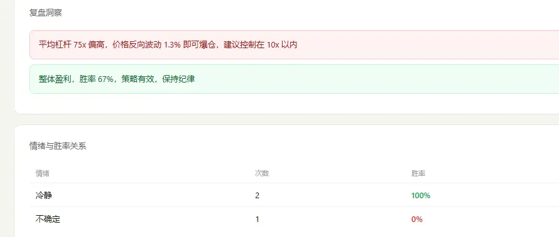This screenshot has height=237, width=559.
Task: Click the 情绪 column header
Action: click(43, 174)
